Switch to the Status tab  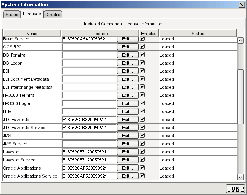[x=12, y=15]
